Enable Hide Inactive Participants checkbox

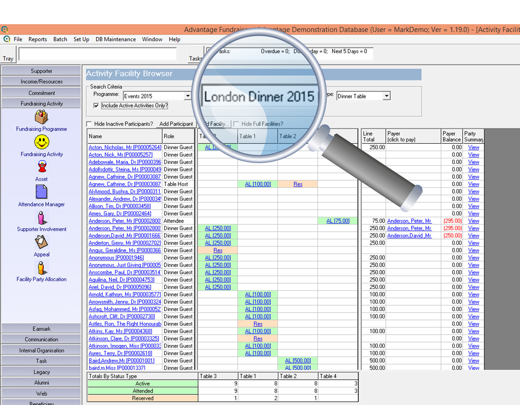pos(89,124)
